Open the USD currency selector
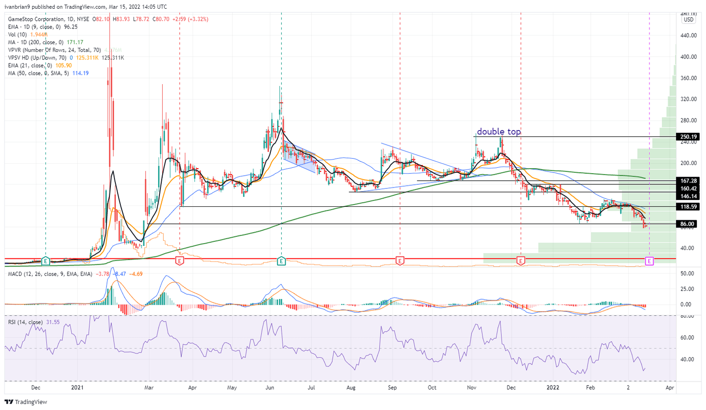 pyautogui.click(x=689, y=20)
